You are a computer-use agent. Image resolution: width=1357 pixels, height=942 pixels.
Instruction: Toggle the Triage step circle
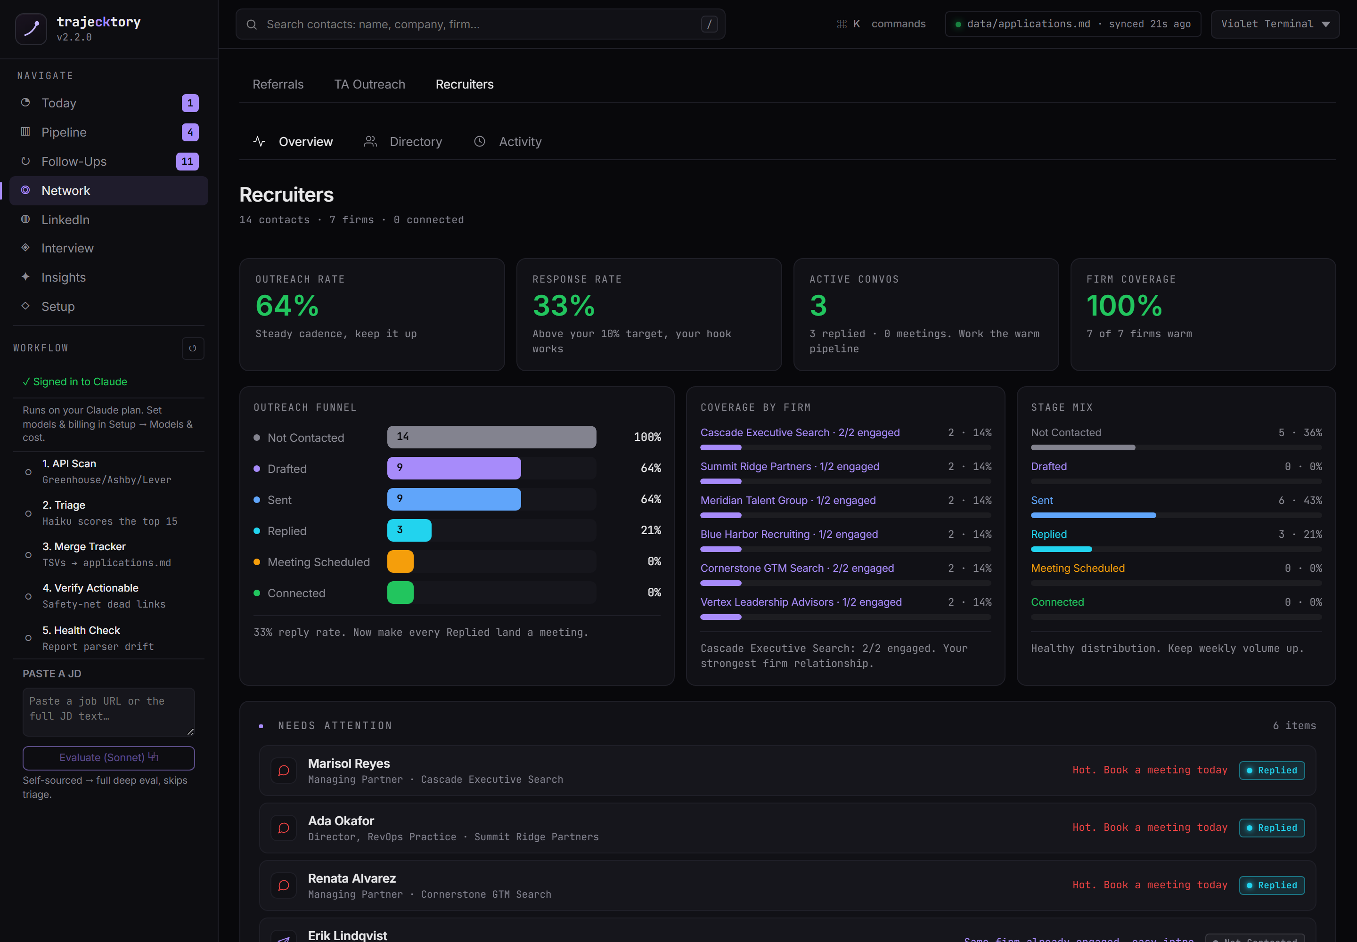[28, 513]
